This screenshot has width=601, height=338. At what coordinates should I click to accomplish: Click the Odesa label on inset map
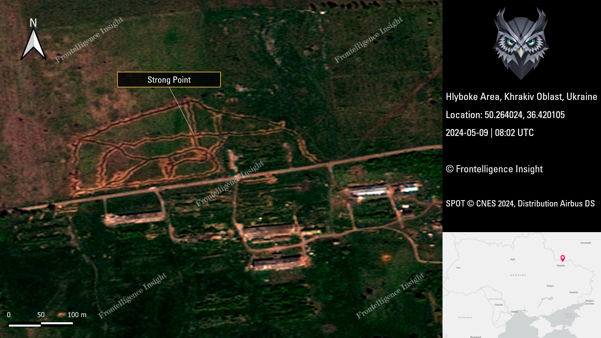pos(514,312)
